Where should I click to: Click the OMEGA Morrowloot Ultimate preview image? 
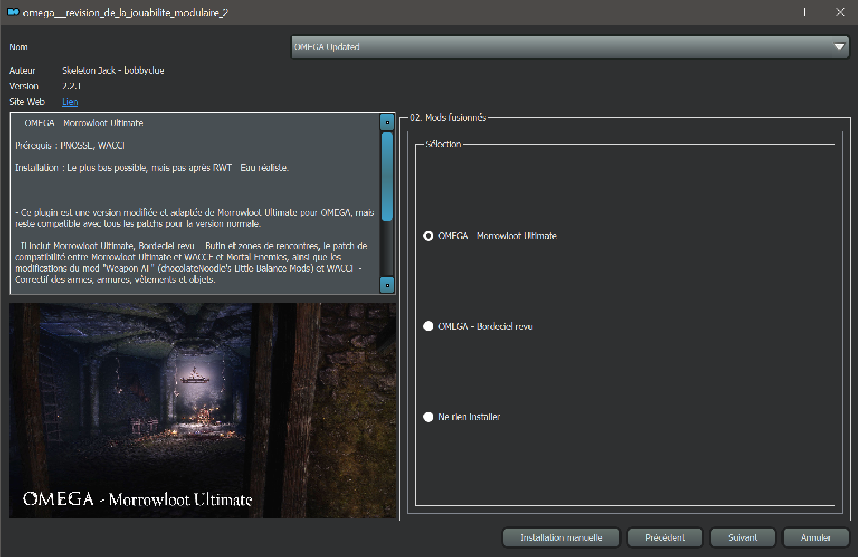click(203, 411)
